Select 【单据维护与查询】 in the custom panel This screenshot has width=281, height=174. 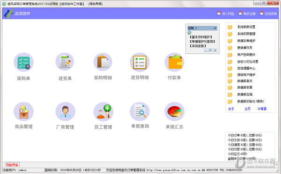point(202,42)
